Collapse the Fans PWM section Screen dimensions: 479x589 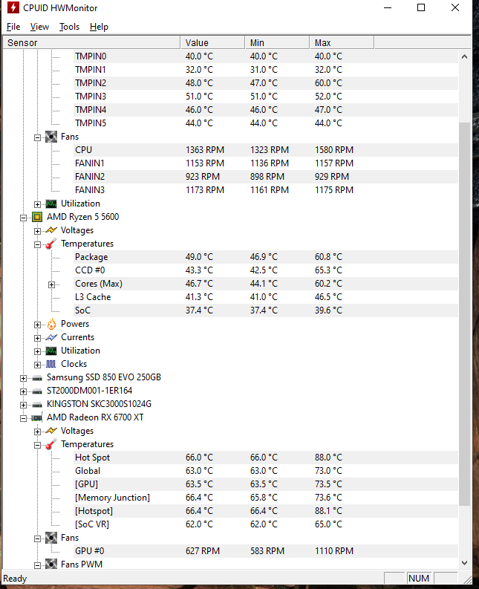point(37,565)
